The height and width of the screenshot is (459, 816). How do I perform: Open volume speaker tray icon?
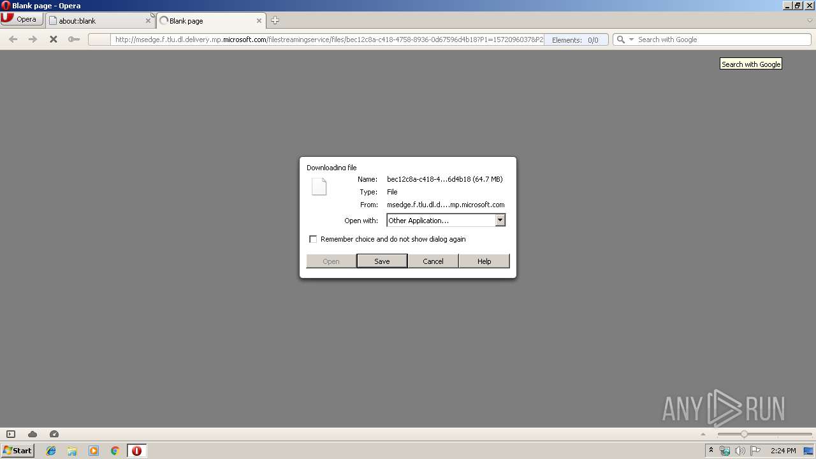coord(740,451)
